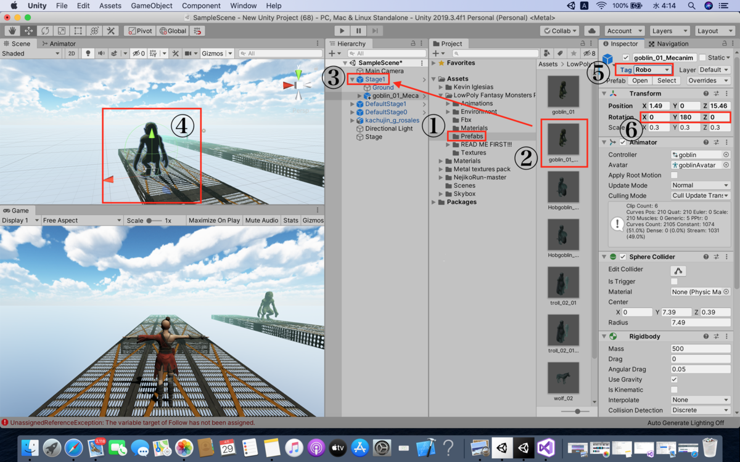Viewport: 740px width, 462px height.
Task: Select the Rect tool
Action: [x=78, y=31]
